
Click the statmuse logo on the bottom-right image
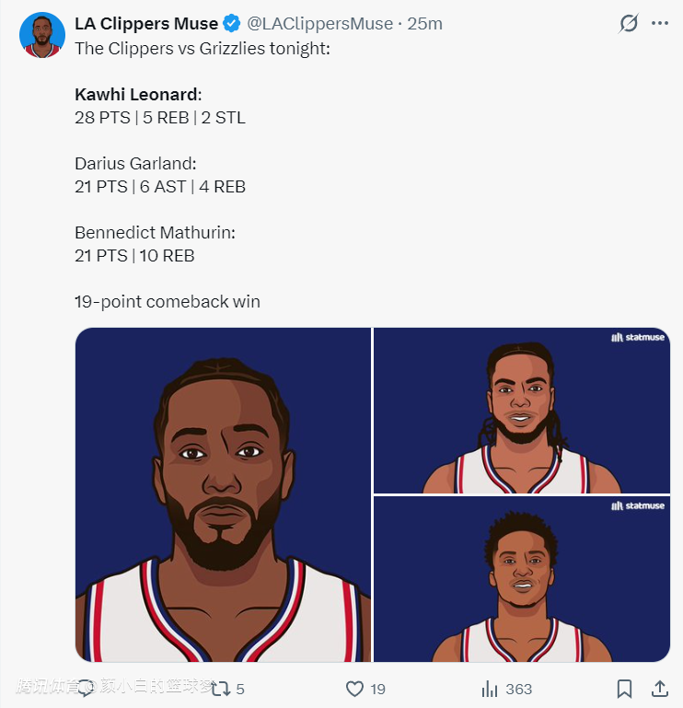[x=637, y=506]
